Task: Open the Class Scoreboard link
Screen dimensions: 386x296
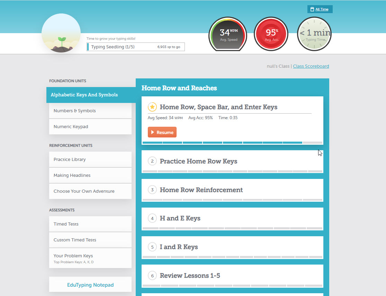Action: 311,66
